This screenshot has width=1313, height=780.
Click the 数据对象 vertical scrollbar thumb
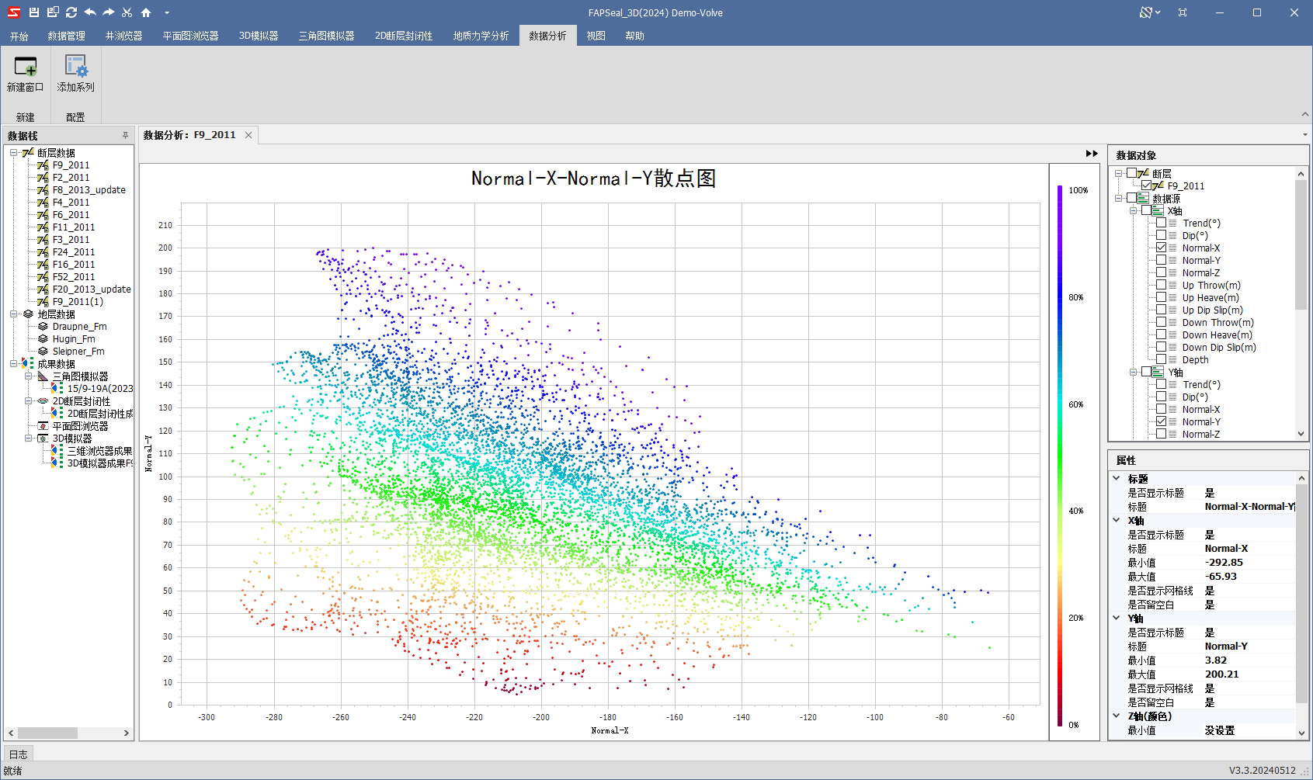(1301, 244)
